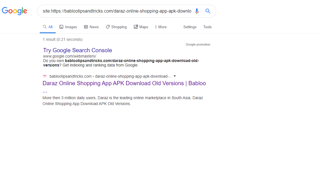Open the Shopping tab

coord(116,27)
